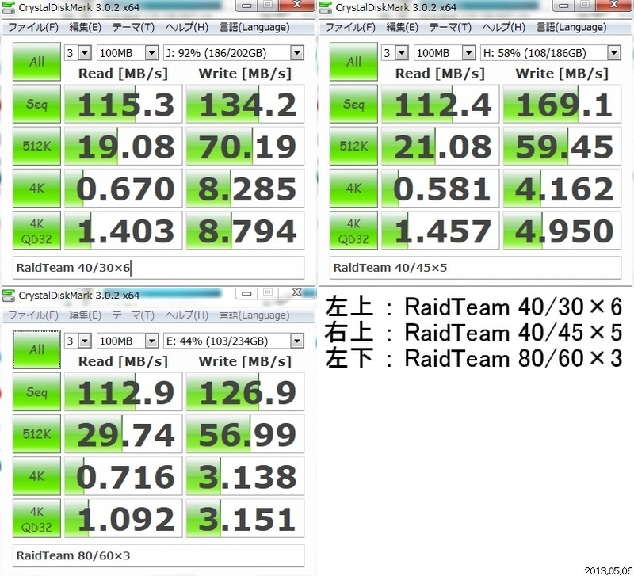Open ヘルプ(H) menu in the J: drive window
This screenshot has height=576, width=634.
tap(187, 27)
